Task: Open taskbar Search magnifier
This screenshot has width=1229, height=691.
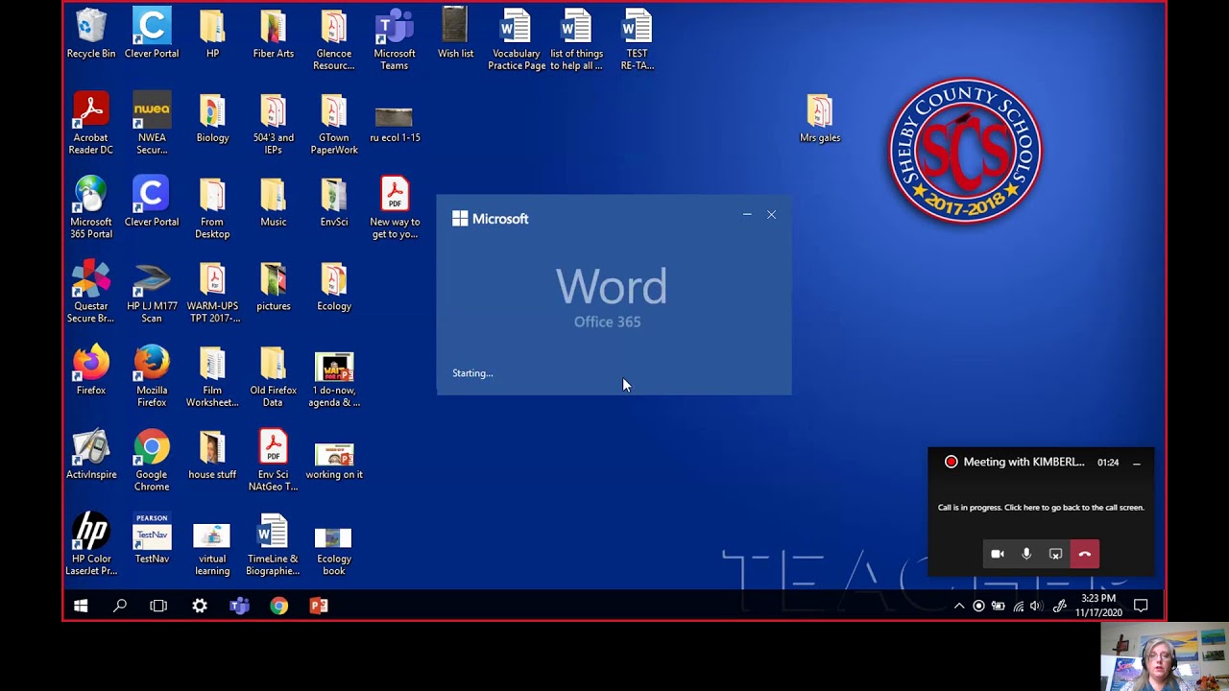Action: point(120,606)
